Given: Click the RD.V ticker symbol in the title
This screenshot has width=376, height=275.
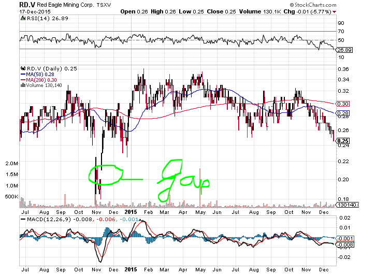Looking at the screenshot, I should (27, 5).
